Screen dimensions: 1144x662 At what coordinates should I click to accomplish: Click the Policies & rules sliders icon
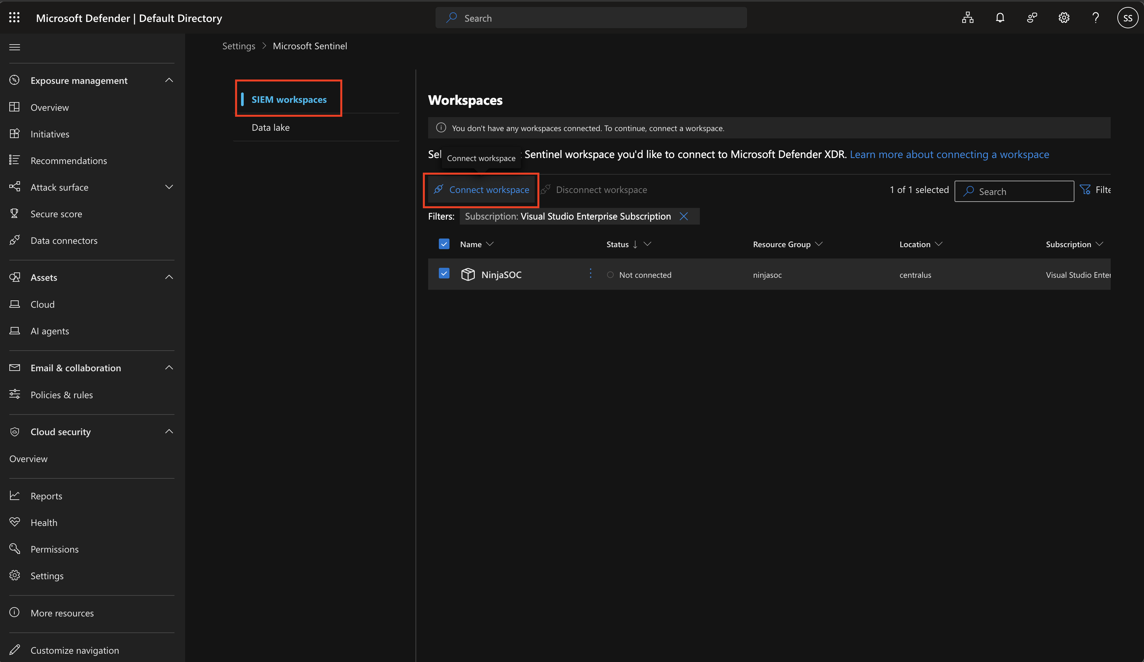(x=15, y=394)
